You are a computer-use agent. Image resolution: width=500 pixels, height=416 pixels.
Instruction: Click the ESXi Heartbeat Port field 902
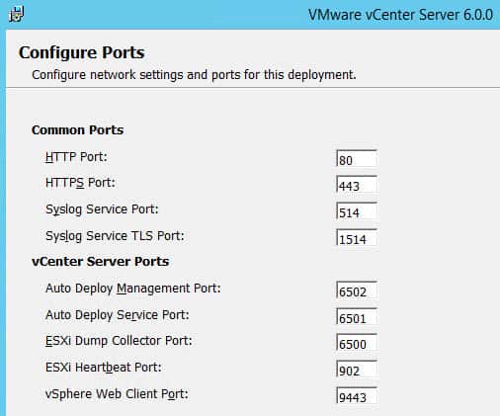pyautogui.click(x=357, y=369)
